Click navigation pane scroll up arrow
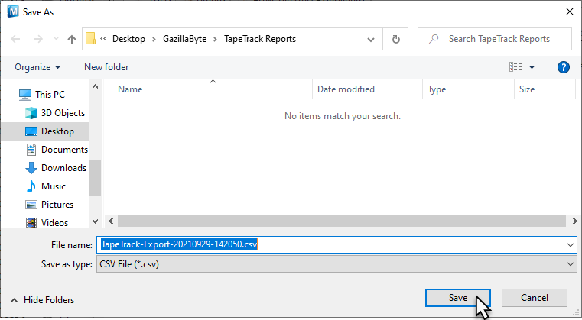Screen dimensions: 582x320 click(x=95, y=87)
